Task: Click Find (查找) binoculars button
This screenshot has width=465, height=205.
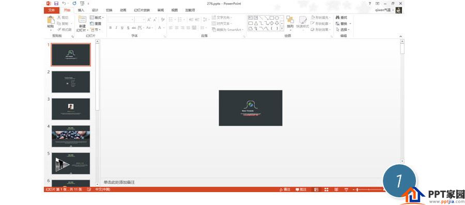Action: pyautogui.click(x=342, y=18)
